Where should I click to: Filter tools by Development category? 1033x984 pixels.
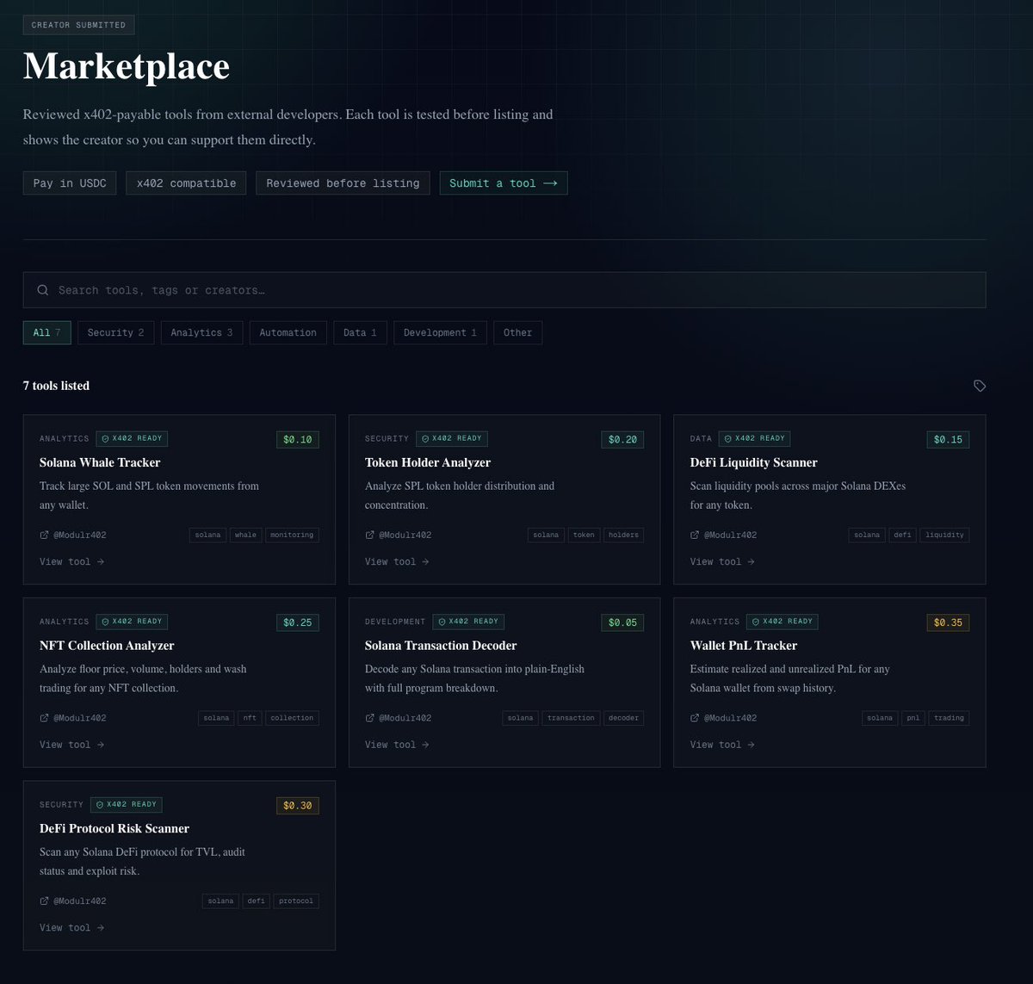(440, 332)
